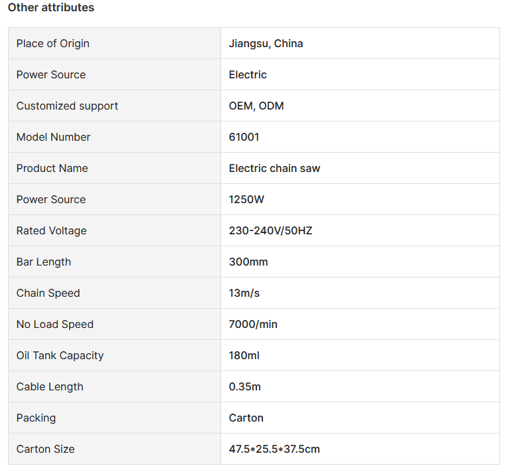This screenshot has height=474, width=510.
Task: Click the "Jiangsu, China" value
Action: tap(266, 43)
